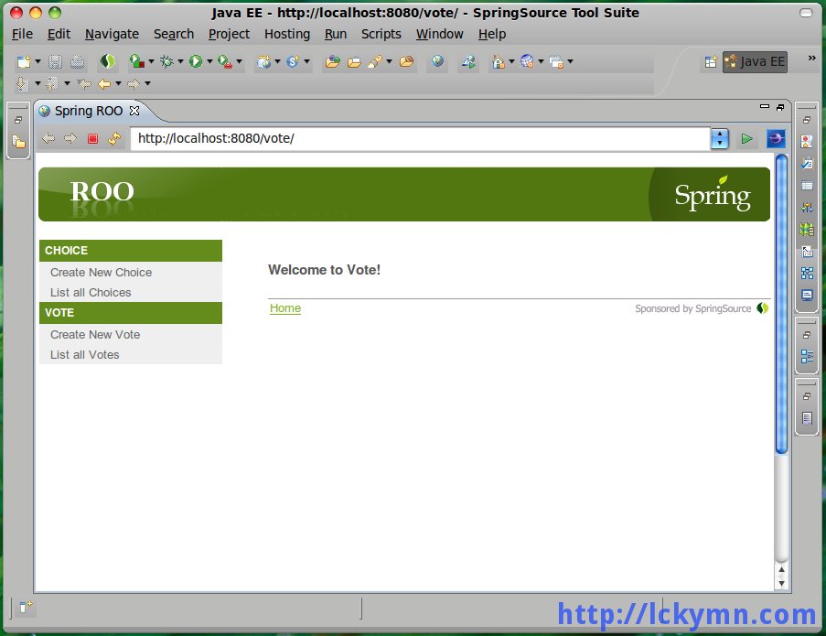
Task: Open the Hosting menu
Action: (287, 34)
